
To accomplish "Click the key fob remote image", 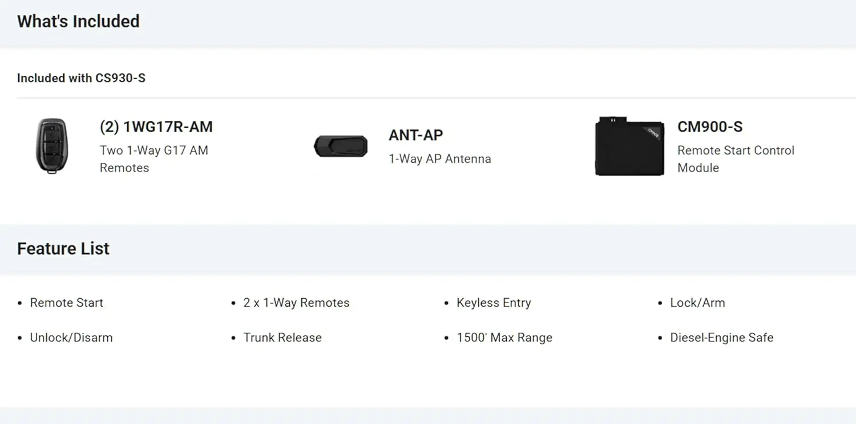I will [51, 146].
